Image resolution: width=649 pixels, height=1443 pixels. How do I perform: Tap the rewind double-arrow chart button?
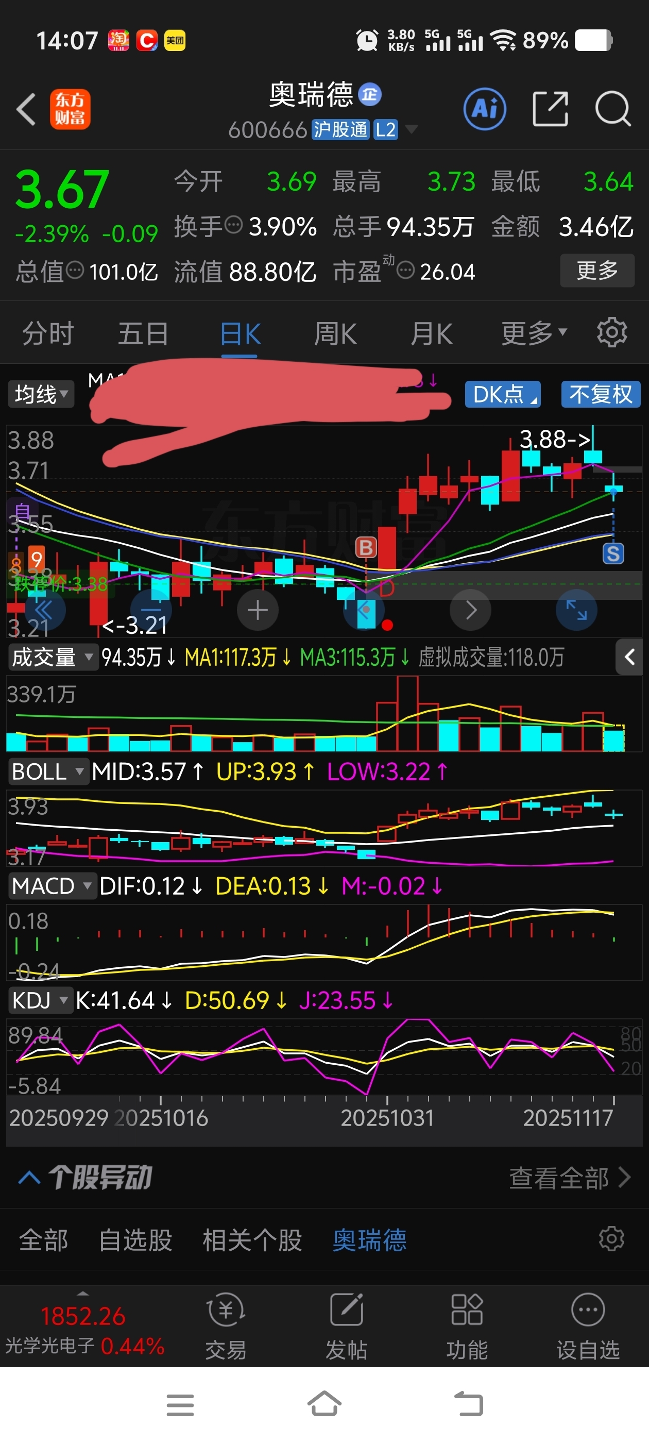tap(45, 610)
